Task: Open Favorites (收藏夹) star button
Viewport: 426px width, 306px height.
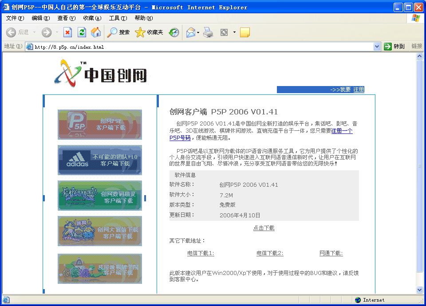Action: 149,32
